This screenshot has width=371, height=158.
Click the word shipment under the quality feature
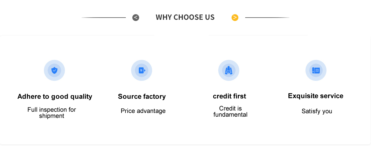pos(52,116)
